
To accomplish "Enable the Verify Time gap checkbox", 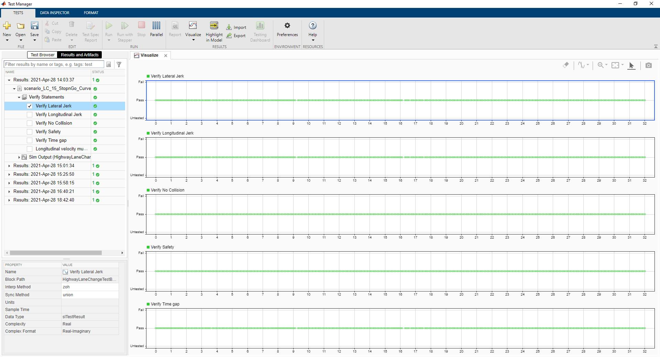I will coord(30,140).
